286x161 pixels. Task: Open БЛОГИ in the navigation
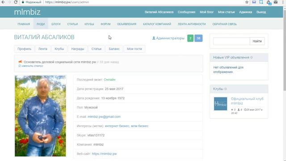56,24
